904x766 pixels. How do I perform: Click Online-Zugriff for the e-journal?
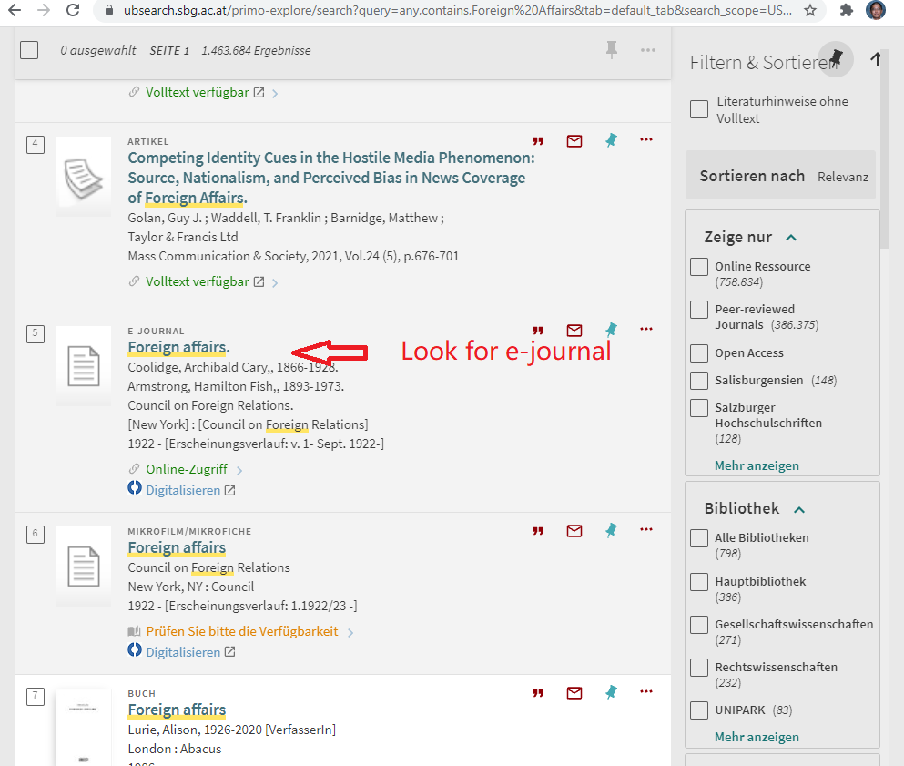pyautogui.click(x=187, y=470)
